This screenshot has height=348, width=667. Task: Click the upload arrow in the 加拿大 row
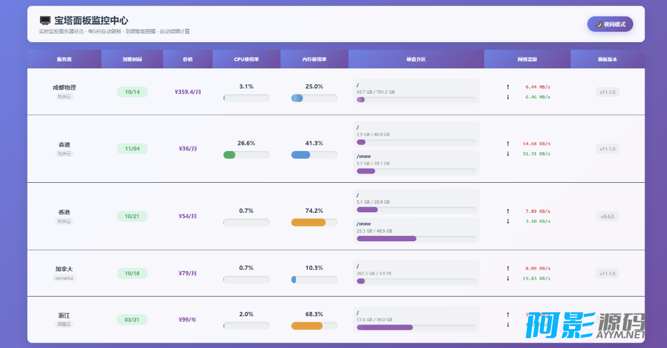pyautogui.click(x=508, y=268)
